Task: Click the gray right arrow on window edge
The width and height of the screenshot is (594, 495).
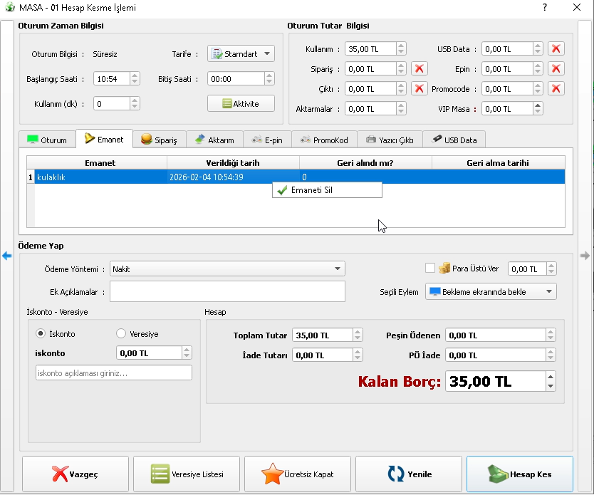Action: click(585, 256)
